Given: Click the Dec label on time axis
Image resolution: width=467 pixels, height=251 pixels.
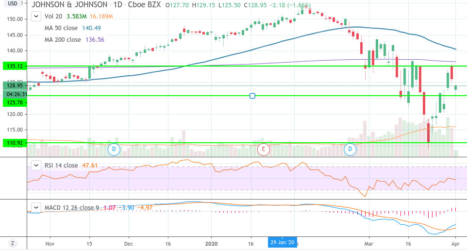Looking at the screenshot, I should pyautogui.click(x=128, y=244).
